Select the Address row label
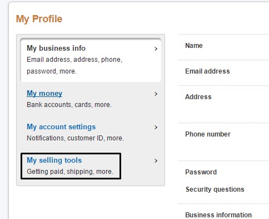 (198, 97)
